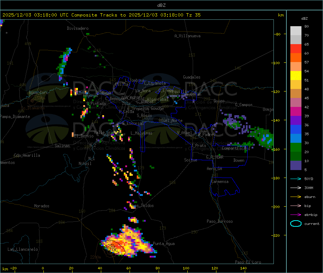
Task: Click the 'R_Padre' map label
Action: (206, 135)
